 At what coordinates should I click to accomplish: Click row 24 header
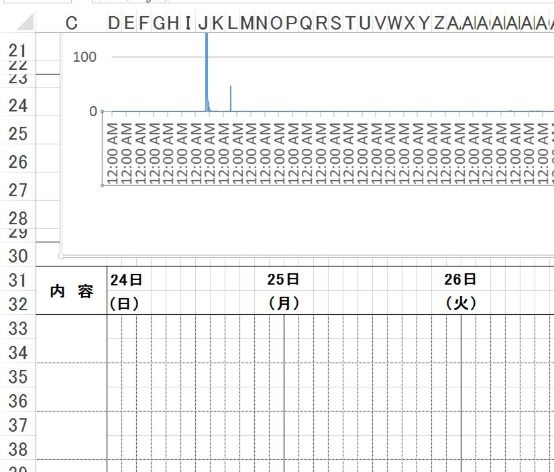pyautogui.click(x=17, y=105)
